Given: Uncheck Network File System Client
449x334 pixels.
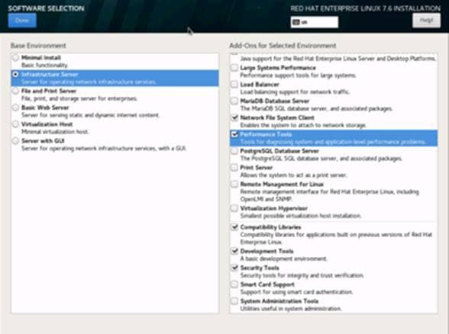Looking at the screenshot, I should pyautogui.click(x=234, y=117).
